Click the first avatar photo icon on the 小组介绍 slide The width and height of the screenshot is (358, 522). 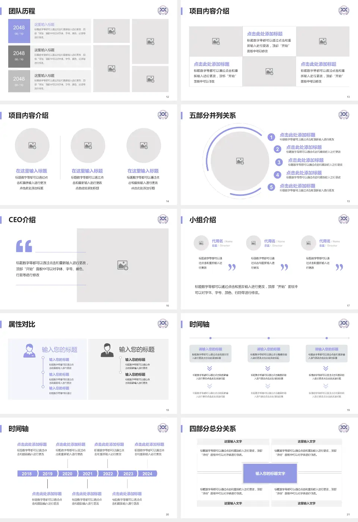coord(201,243)
